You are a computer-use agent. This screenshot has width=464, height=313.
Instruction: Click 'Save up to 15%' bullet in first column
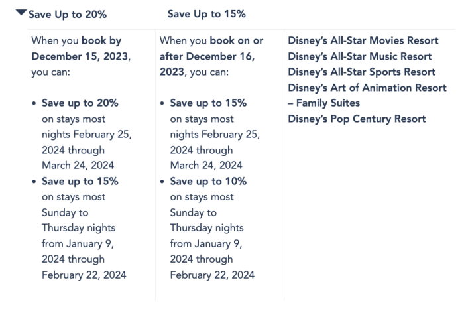80,182
